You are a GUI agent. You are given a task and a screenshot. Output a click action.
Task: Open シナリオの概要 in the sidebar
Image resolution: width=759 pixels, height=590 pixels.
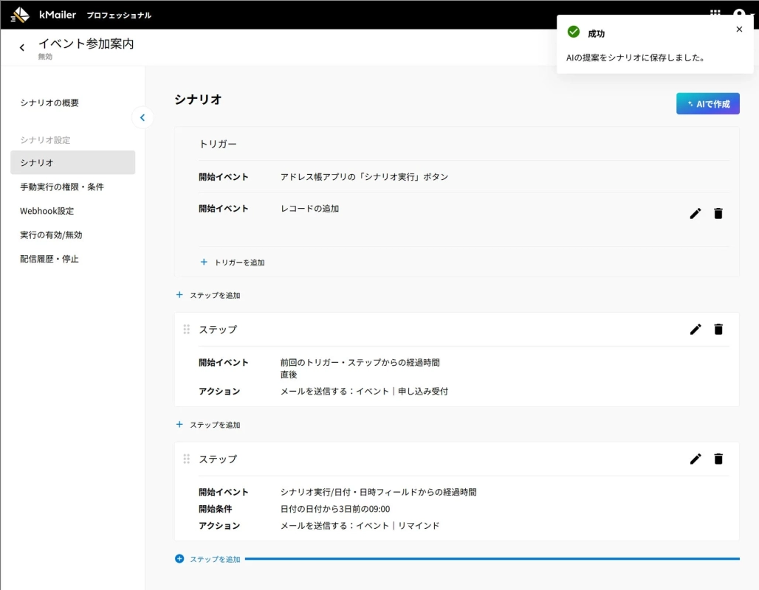[x=51, y=103]
